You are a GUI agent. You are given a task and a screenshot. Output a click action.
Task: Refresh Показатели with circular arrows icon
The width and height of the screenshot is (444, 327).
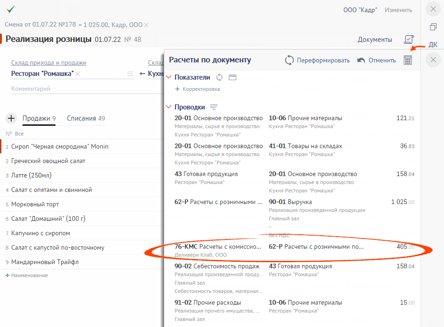[x=219, y=77]
